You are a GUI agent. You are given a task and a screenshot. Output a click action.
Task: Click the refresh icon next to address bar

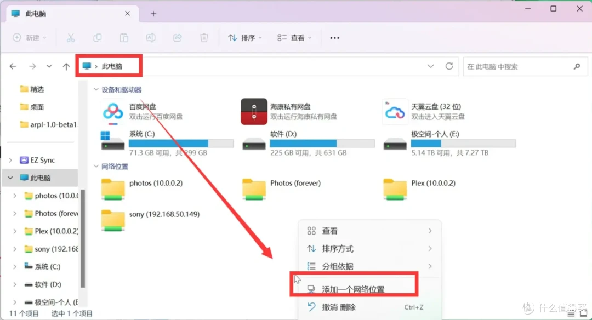449,66
